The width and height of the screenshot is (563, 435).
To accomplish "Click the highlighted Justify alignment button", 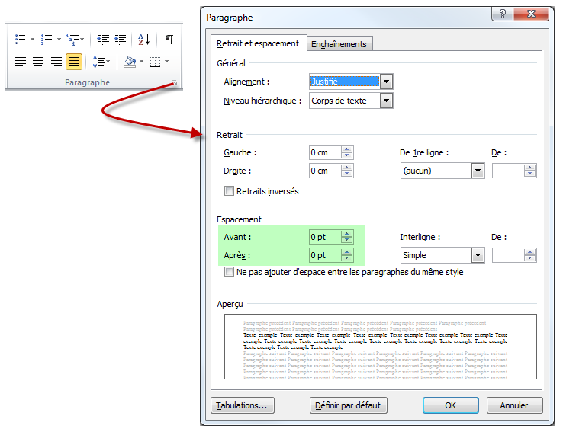I will tap(73, 61).
